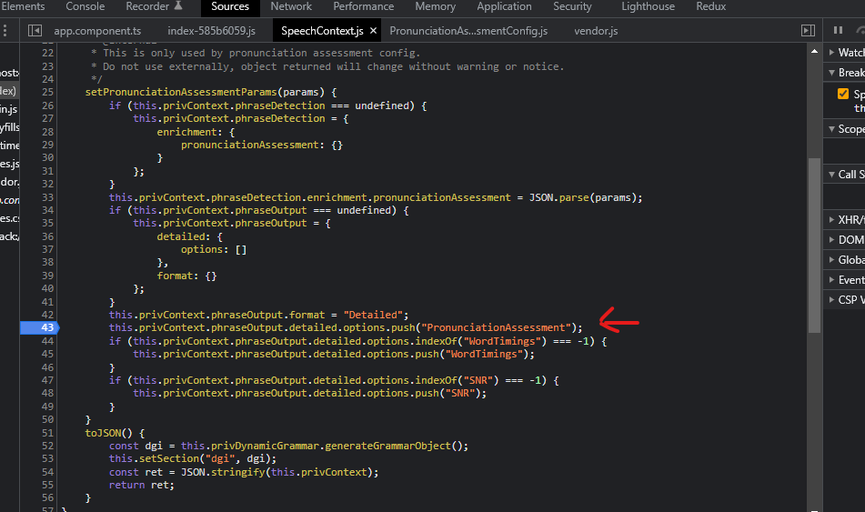
Task: Uncheck the breakpoint checkbox in Breakpoints
Action: (x=843, y=94)
